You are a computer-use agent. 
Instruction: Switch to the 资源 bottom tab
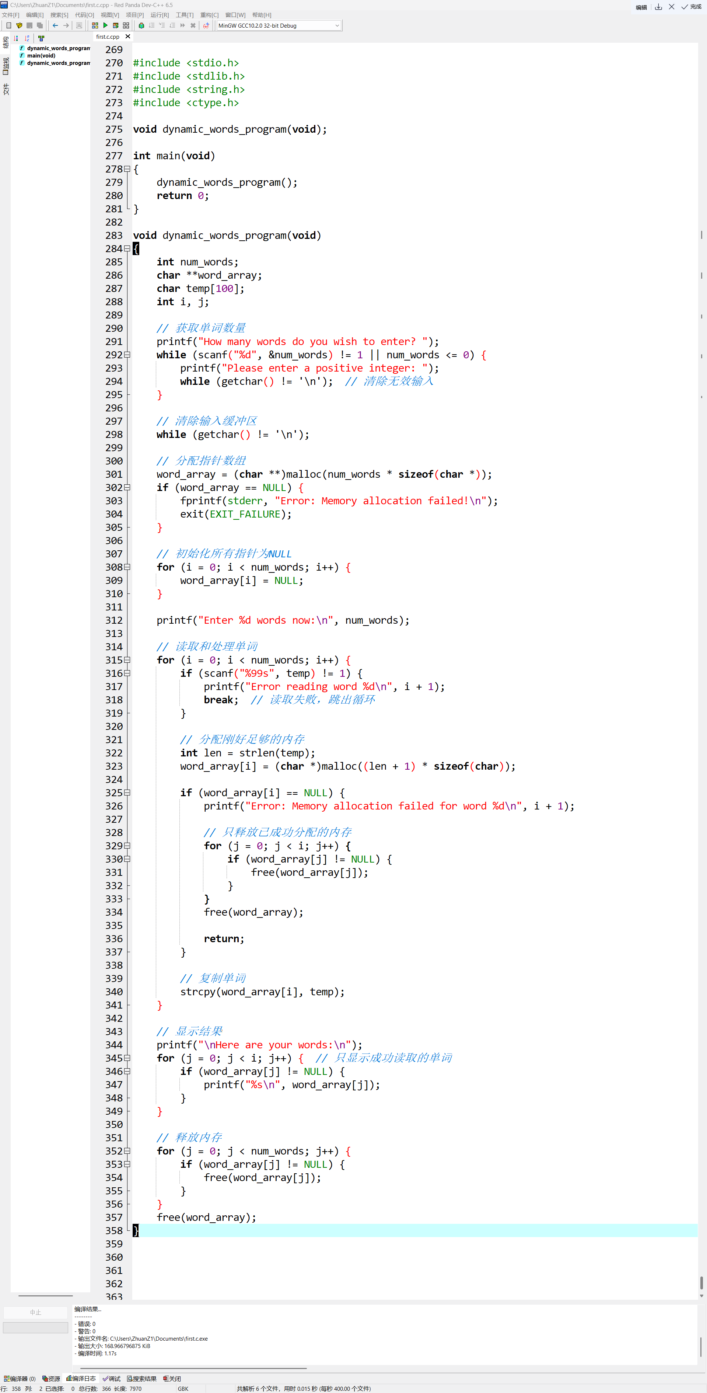(x=51, y=1378)
